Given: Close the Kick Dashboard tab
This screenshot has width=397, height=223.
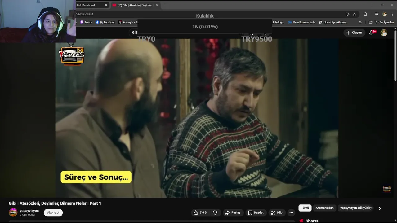Looking at the screenshot, I should coord(106,5).
